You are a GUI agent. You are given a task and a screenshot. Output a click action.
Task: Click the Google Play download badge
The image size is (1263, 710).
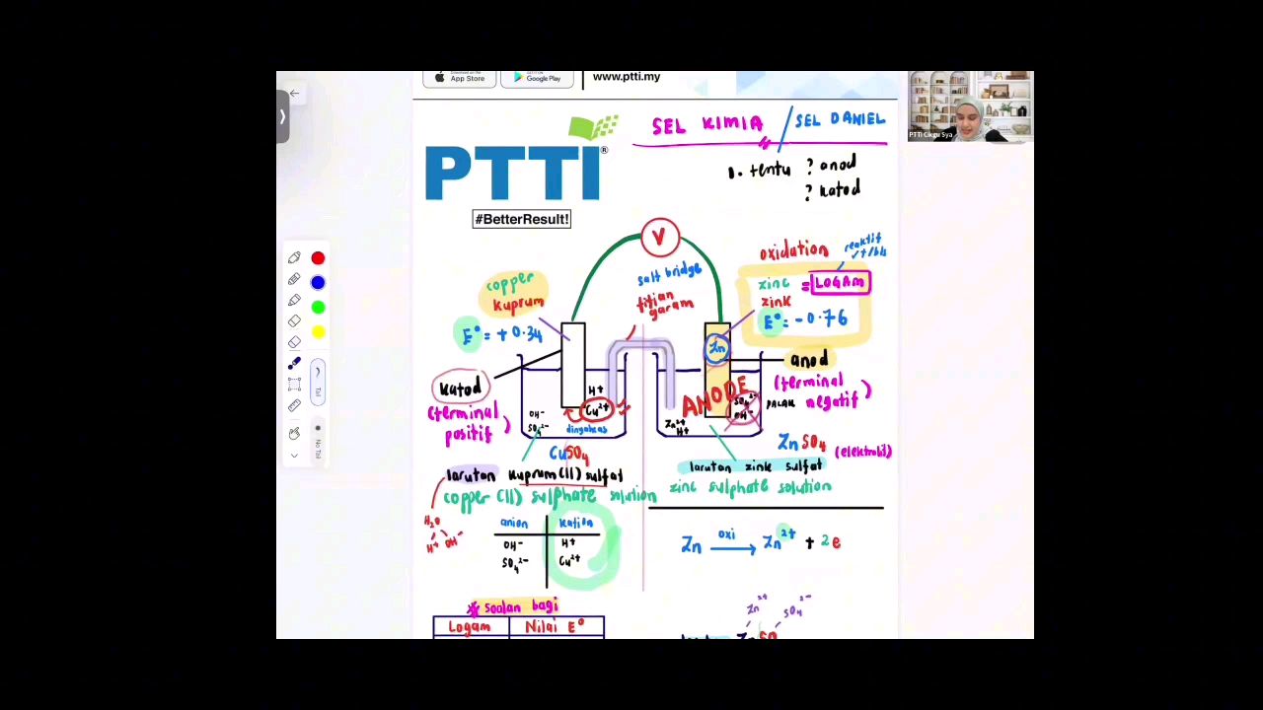pos(537,78)
